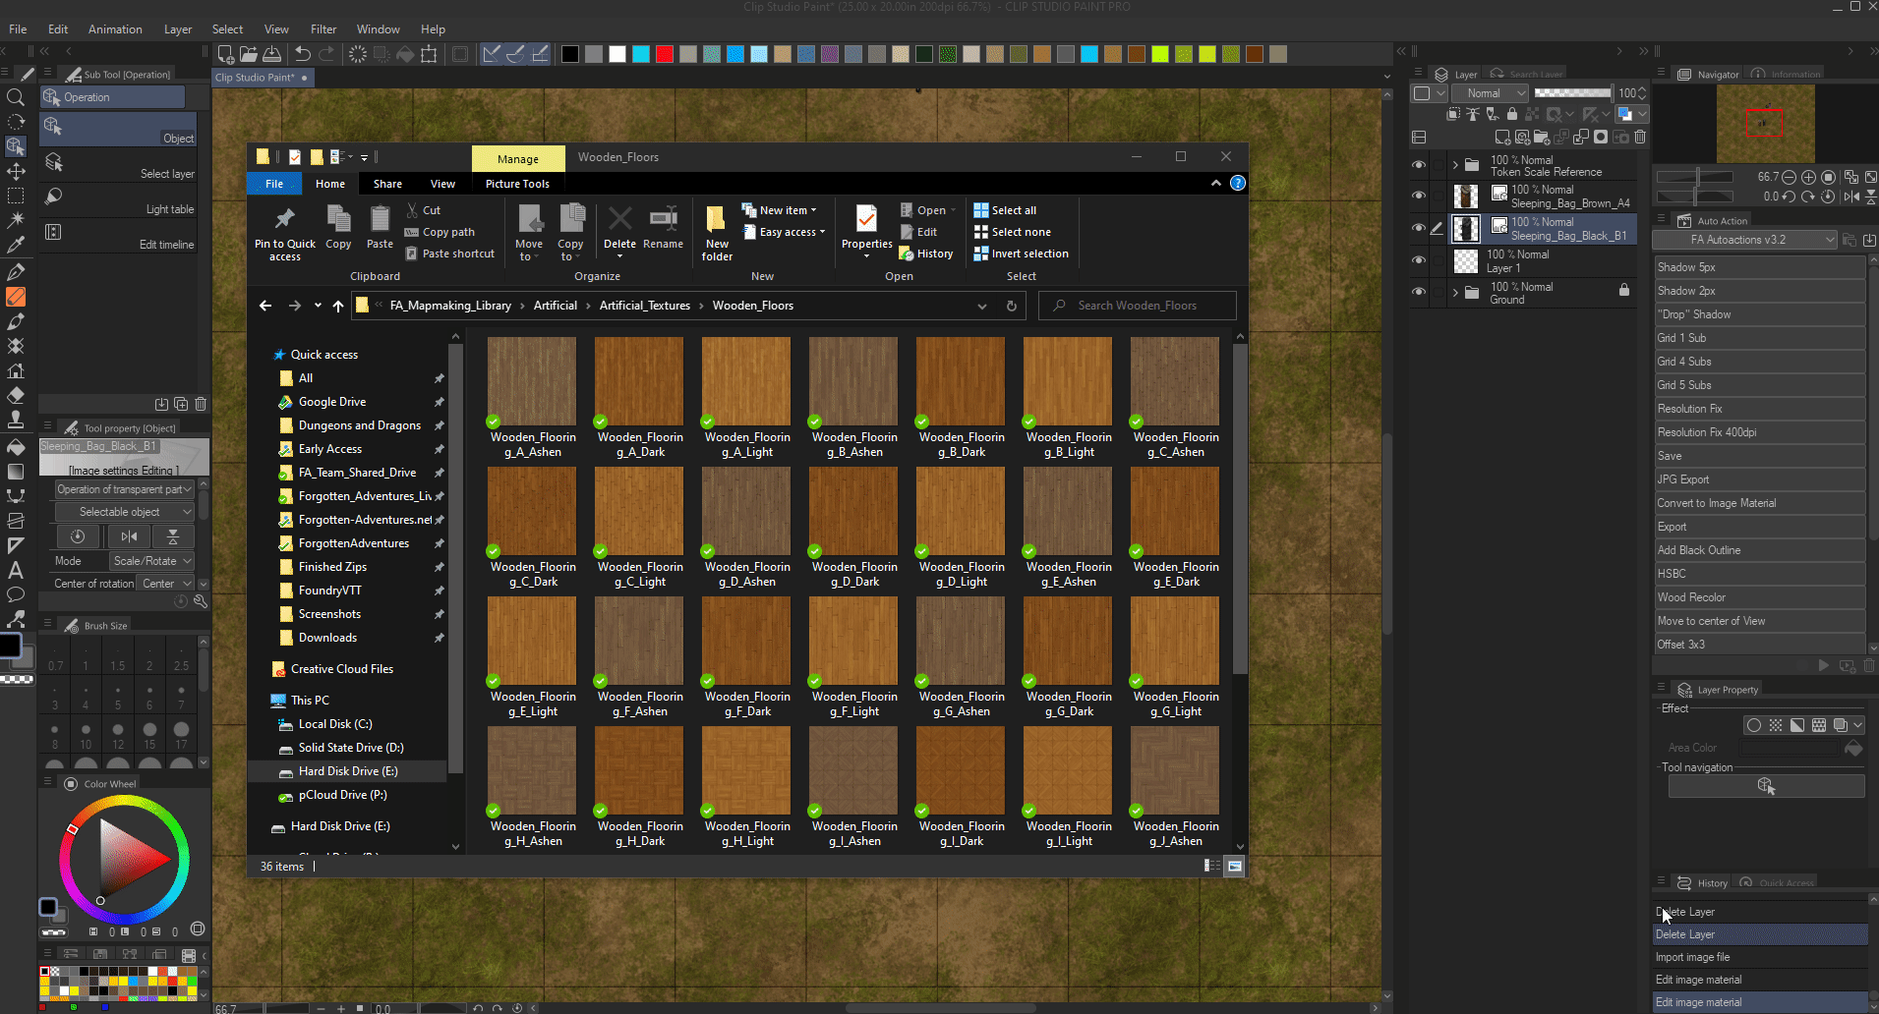
Task: Click Flip horizontal icon in Tool property
Action: [x=129, y=536]
